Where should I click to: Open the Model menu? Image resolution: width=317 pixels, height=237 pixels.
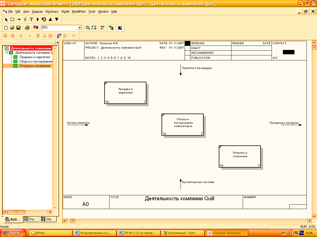(x=65, y=12)
